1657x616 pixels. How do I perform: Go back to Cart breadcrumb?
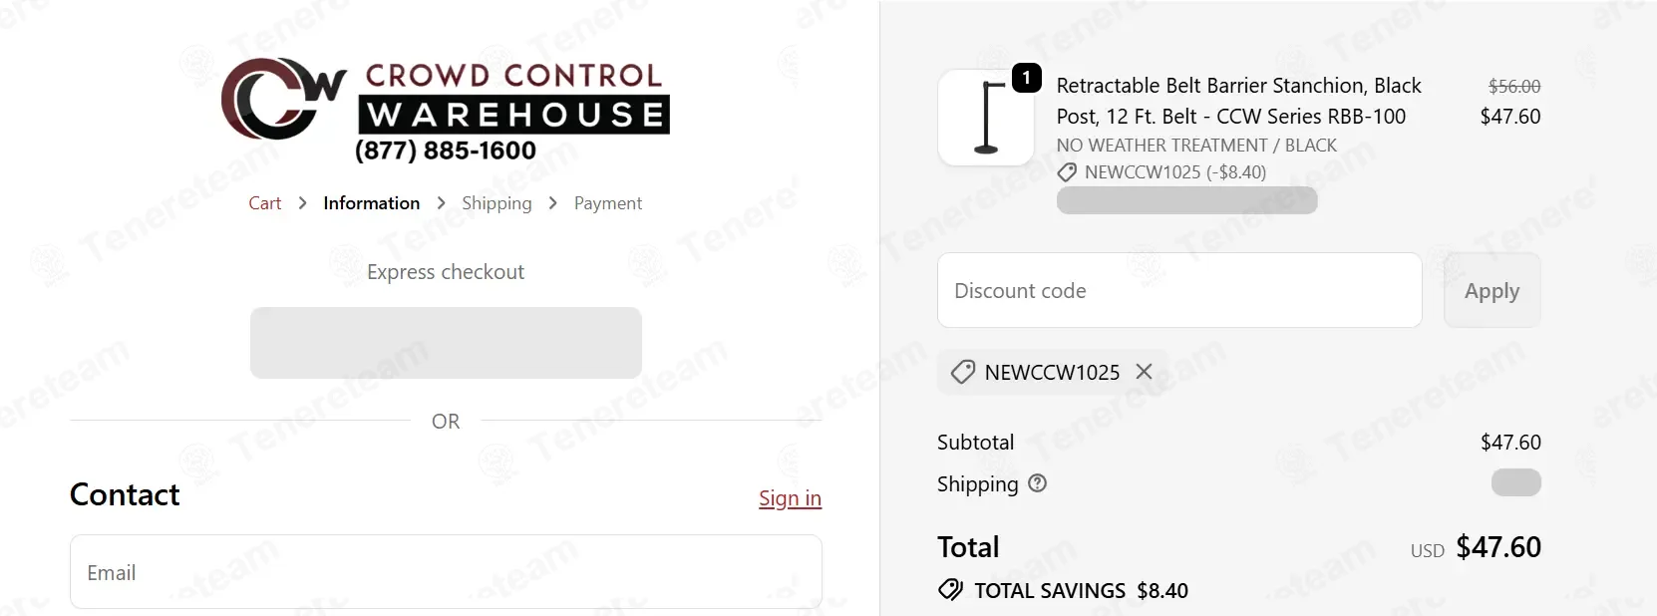point(265,203)
